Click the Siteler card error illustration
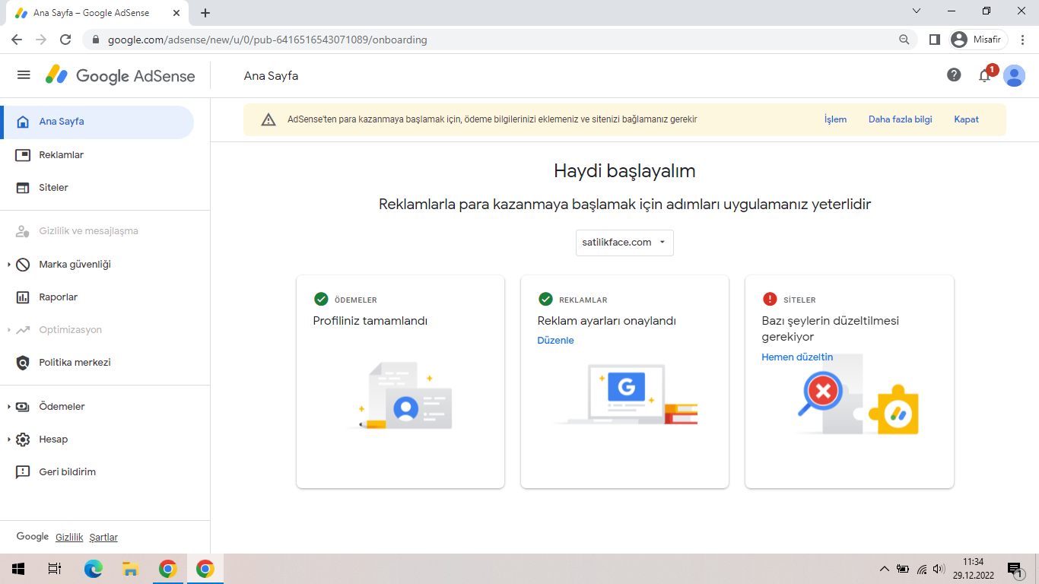The image size is (1039, 584). 858,394
